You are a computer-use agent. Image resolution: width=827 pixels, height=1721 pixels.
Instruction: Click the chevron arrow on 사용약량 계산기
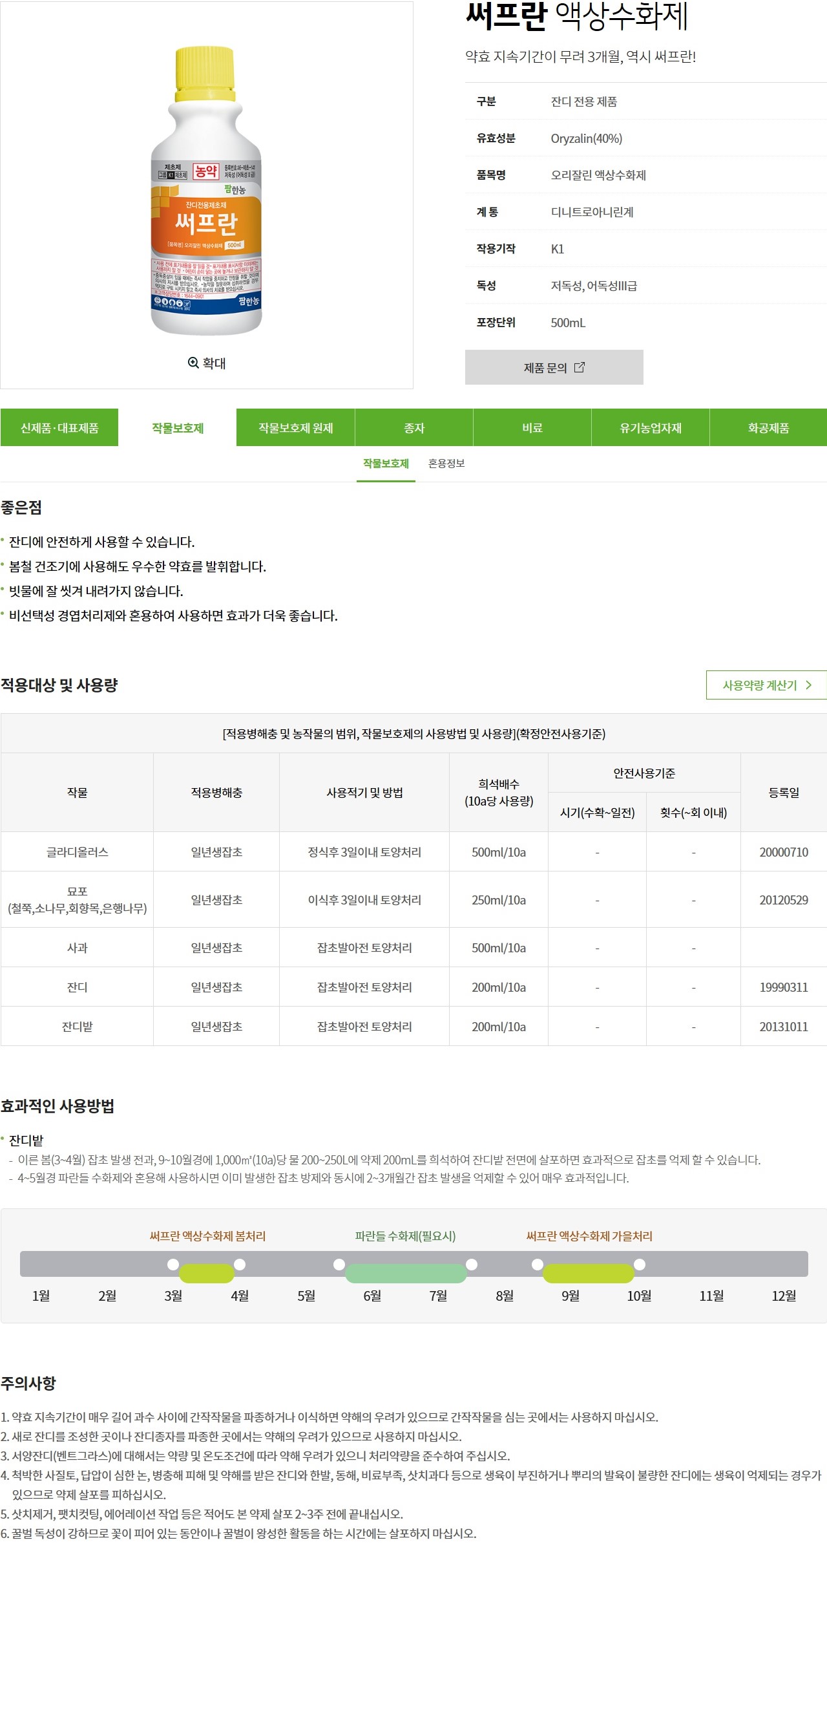point(808,685)
